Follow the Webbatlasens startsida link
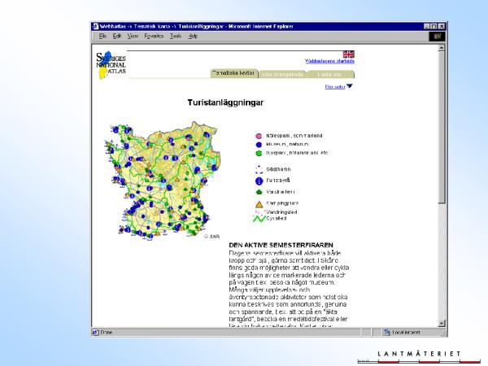 pyautogui.click(x=332, y=61)
